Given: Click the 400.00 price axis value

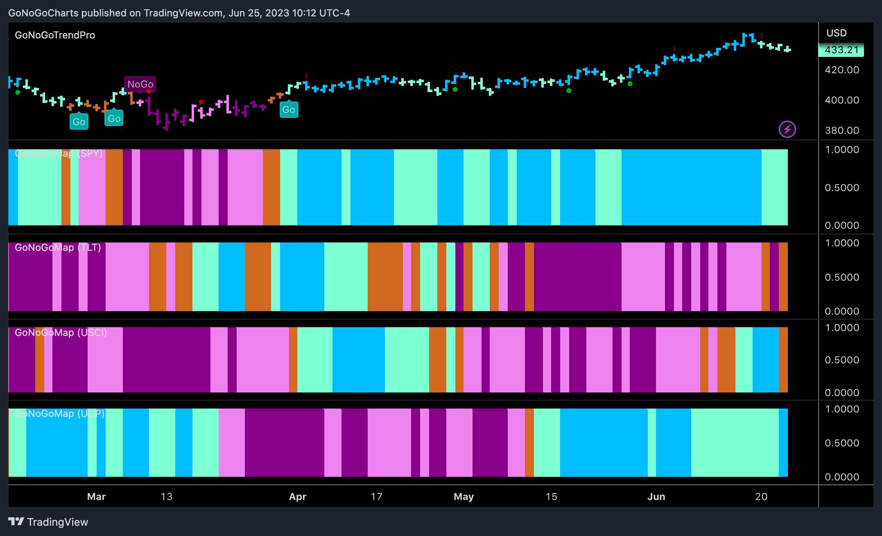Looking at the screenshot, I should click(x=842, y=100).
